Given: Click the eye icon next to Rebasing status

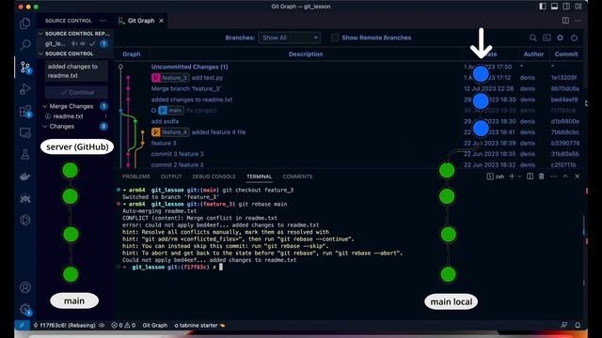Looking at the screenshot, I should (102, 325).
